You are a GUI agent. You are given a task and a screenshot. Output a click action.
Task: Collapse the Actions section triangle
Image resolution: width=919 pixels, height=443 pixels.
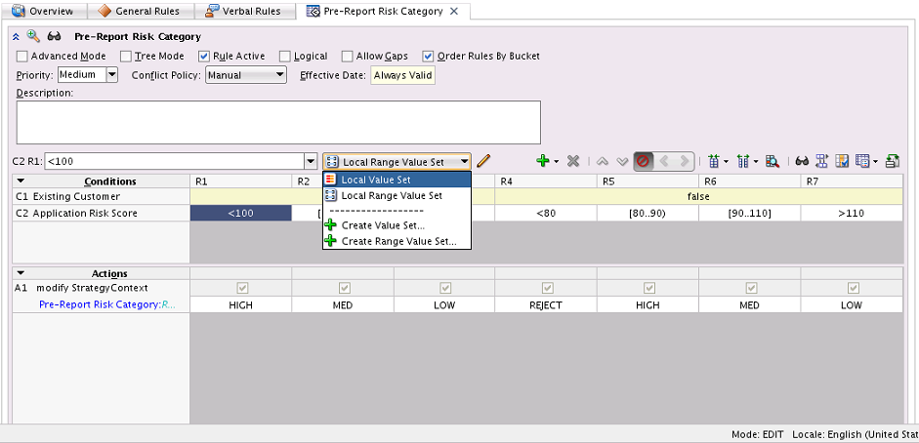tap(21, 272)
